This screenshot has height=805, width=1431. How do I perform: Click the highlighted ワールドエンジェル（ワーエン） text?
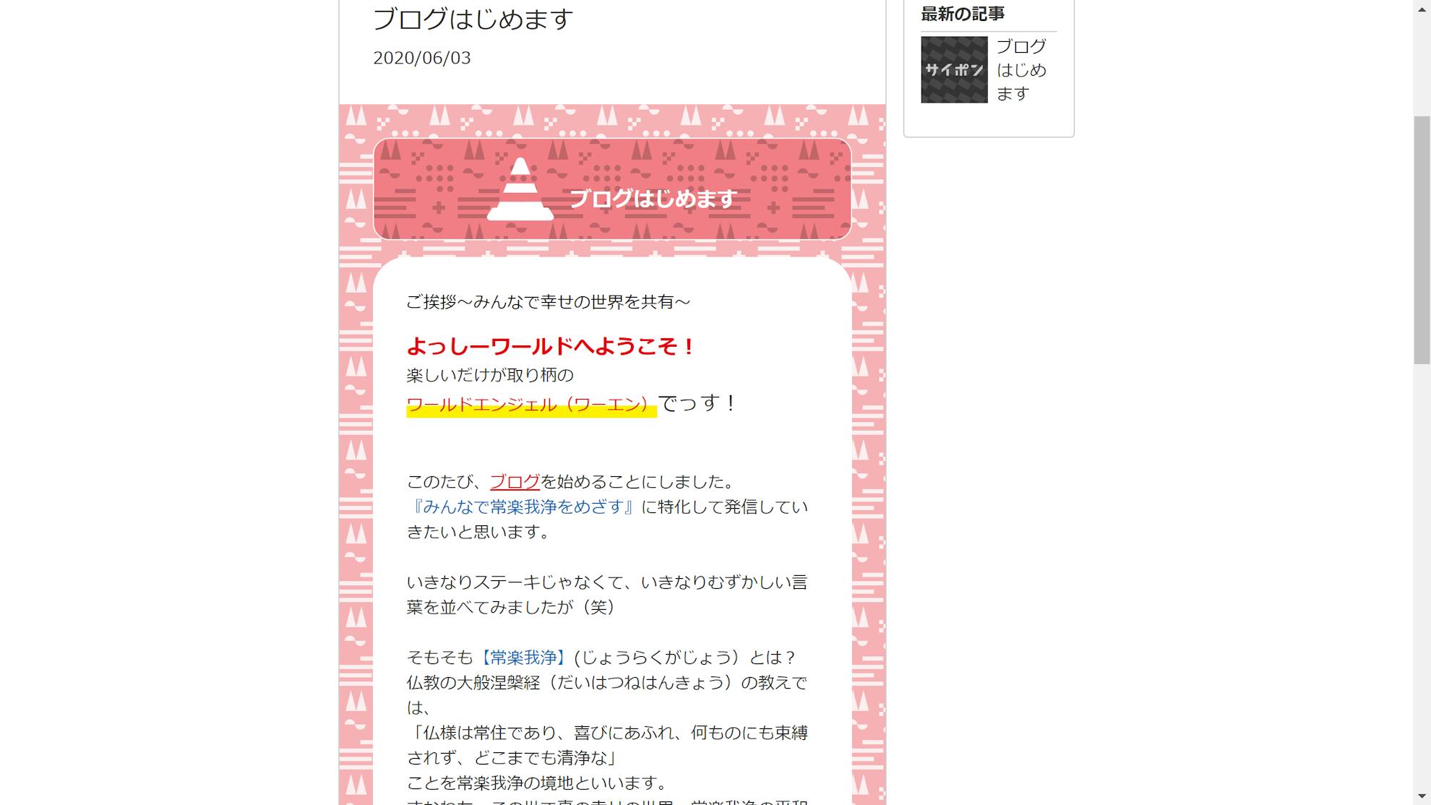click(531, 405)
